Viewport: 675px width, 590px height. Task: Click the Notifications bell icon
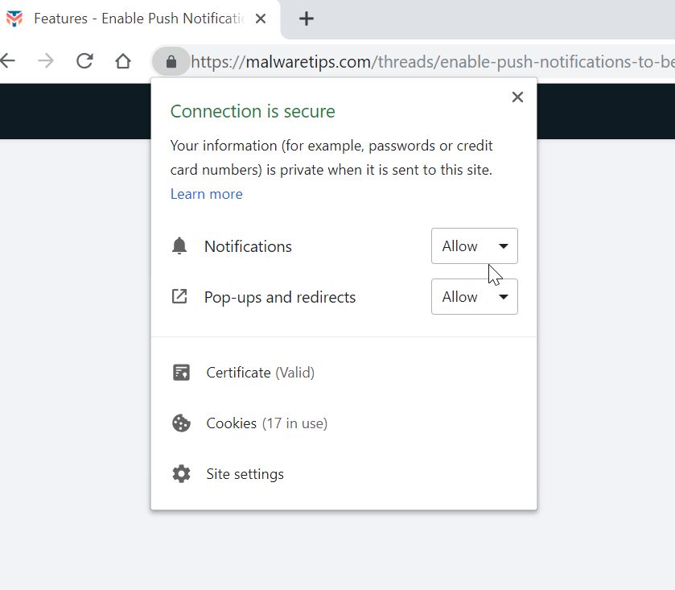tap(179, 246)
